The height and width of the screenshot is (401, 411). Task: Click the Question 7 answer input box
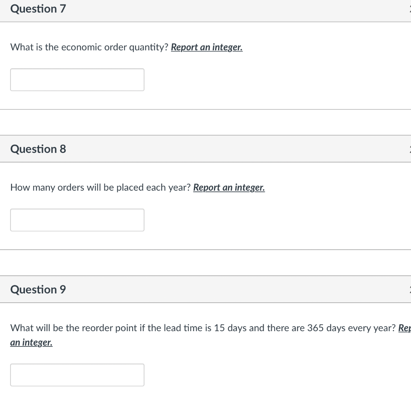(x=77, y=79)
